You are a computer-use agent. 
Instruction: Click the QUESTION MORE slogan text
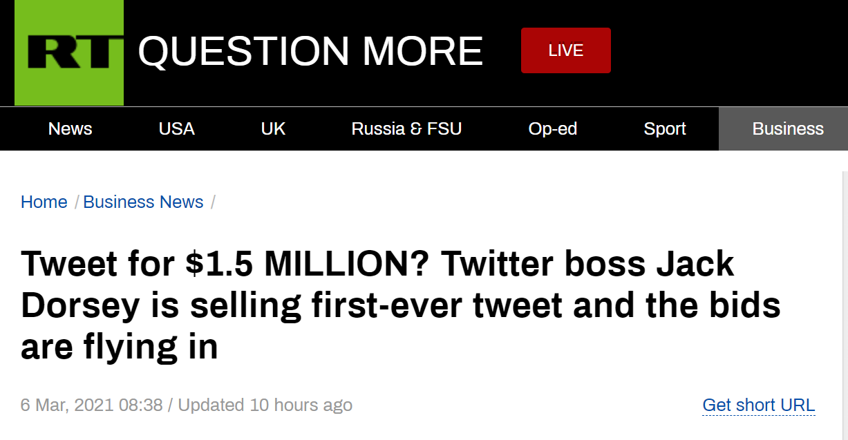point(310,51)
